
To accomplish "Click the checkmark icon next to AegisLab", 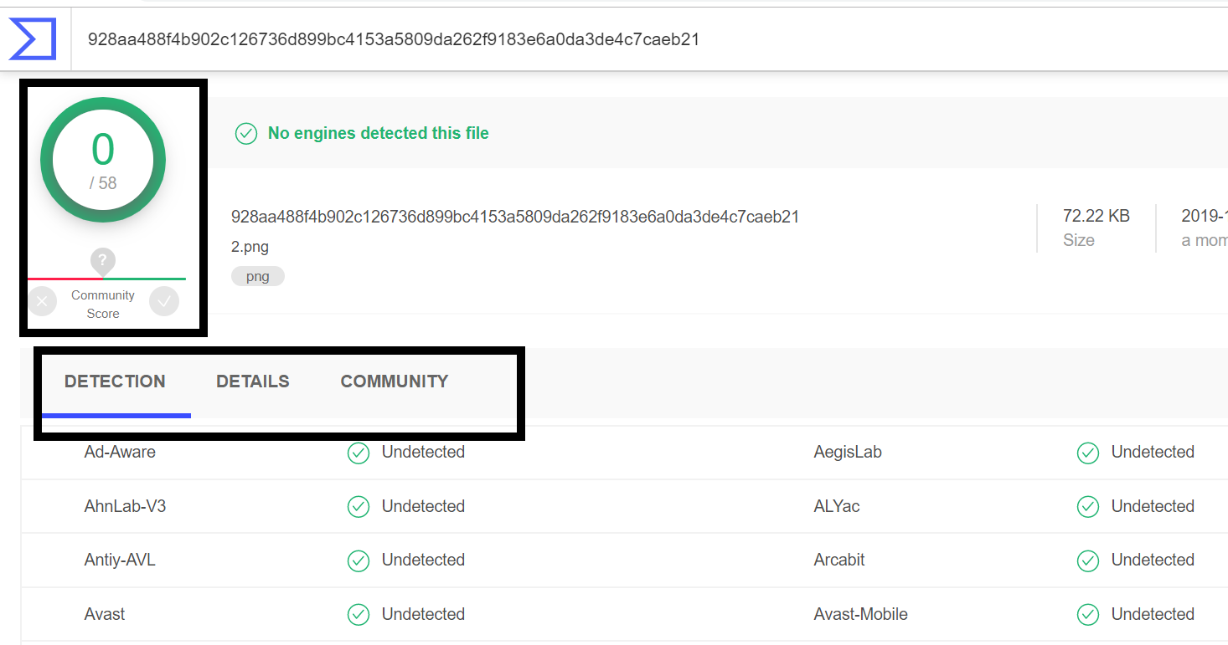I will [1087, 452].
